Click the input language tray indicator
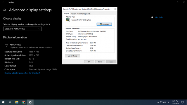This screenshot has width=187, height=105. pos(168,102)
